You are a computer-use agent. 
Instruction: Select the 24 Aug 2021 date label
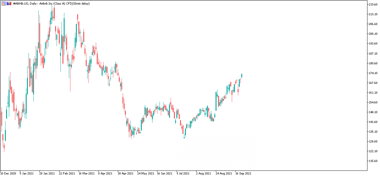(224, 173)
